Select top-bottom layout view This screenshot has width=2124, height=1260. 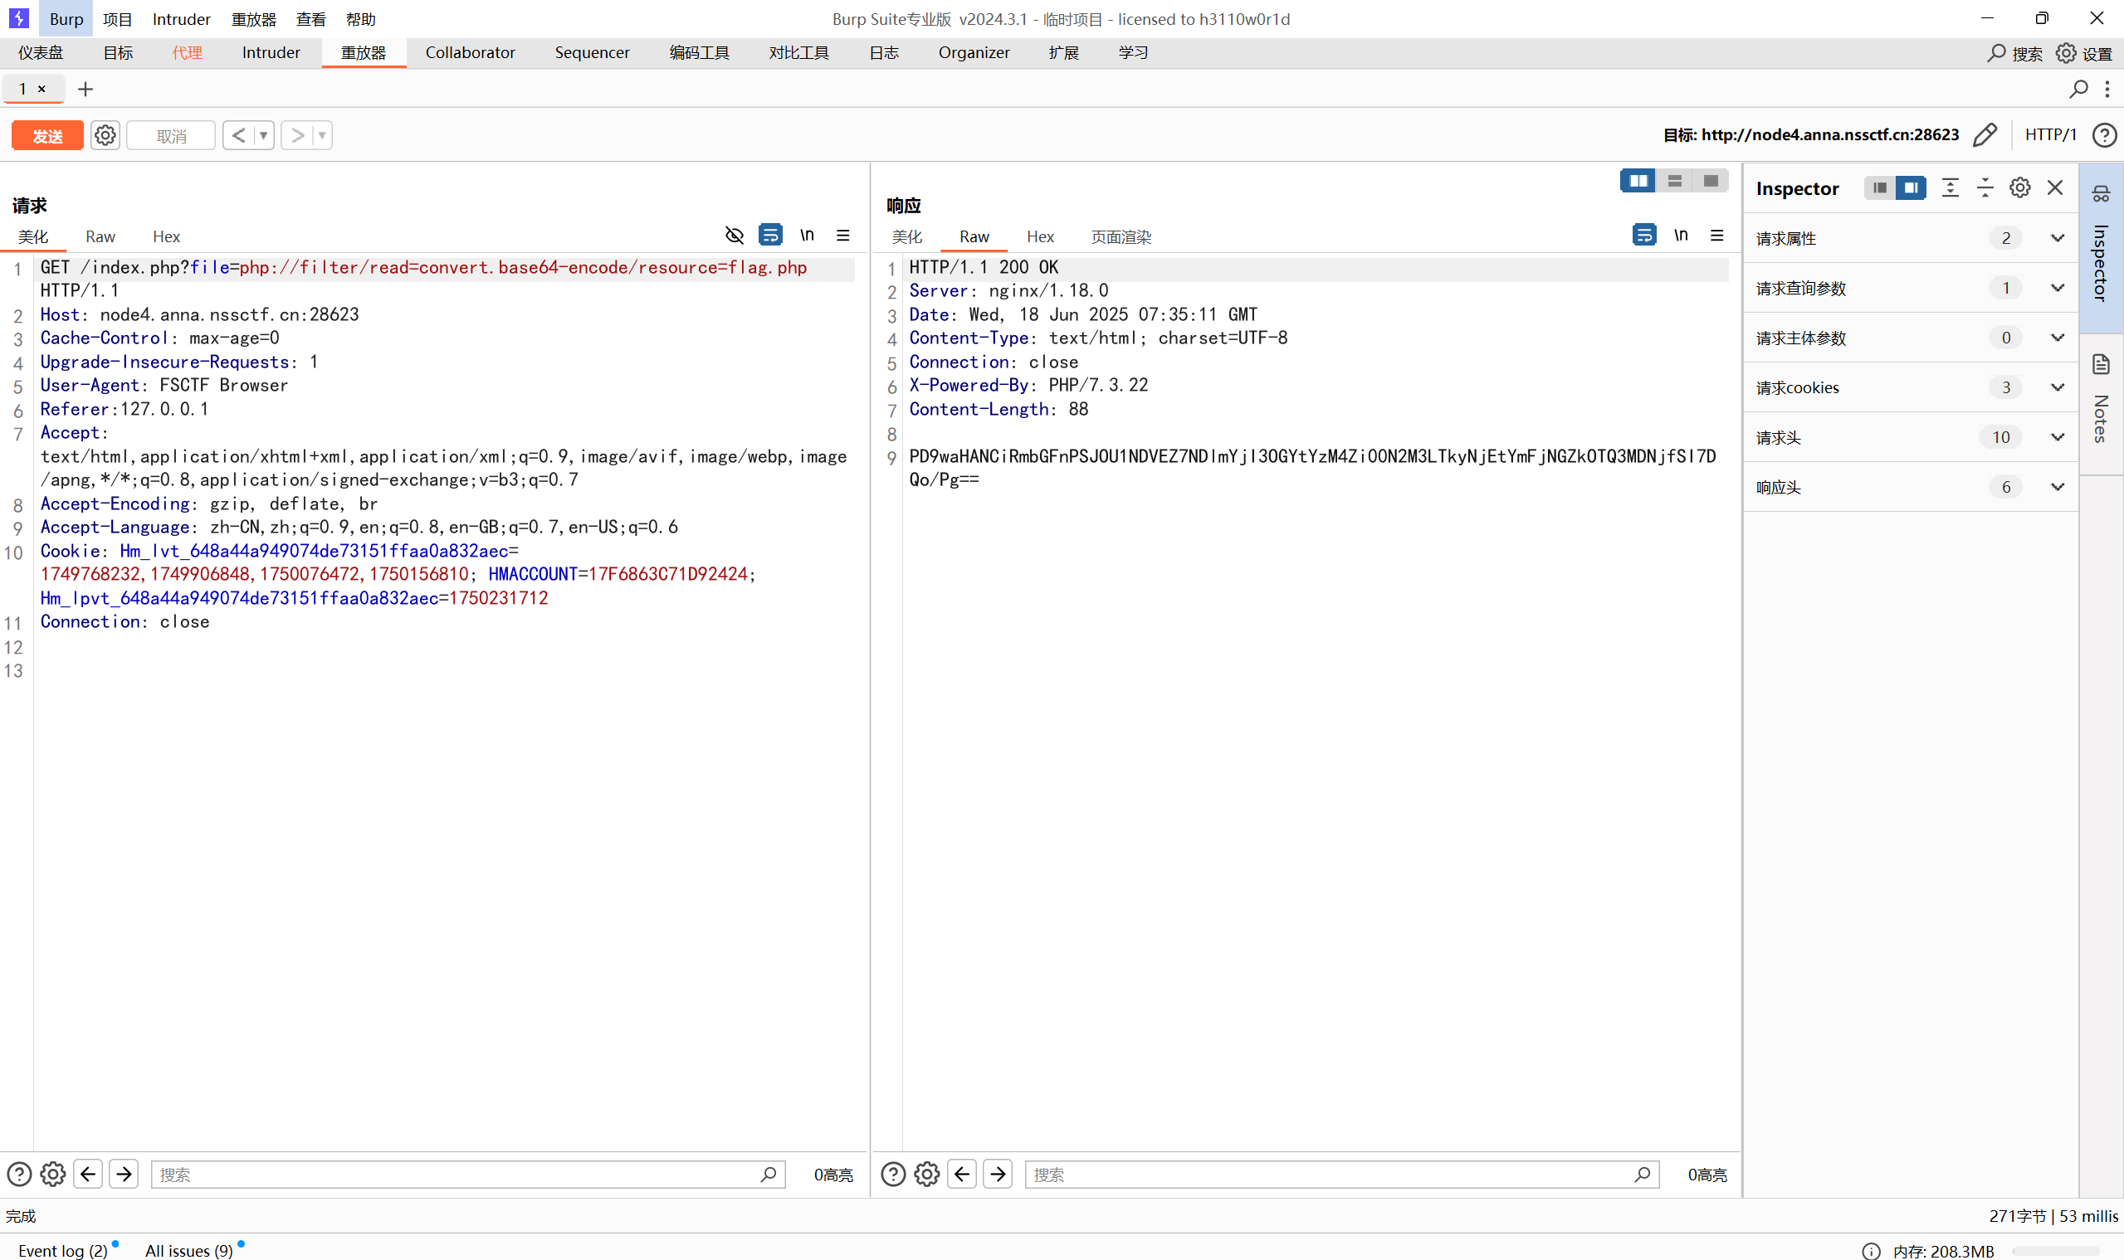(1675, 181)
